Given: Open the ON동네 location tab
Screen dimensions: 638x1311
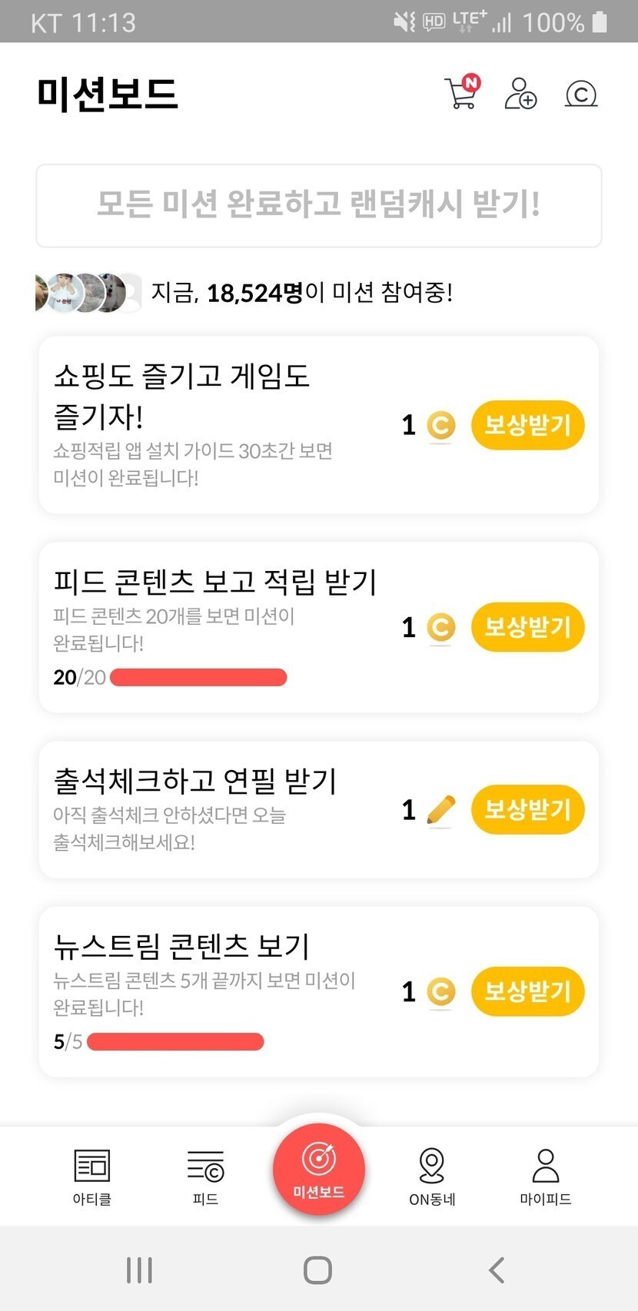Looking at the screenshot, I should [432, 1176].
